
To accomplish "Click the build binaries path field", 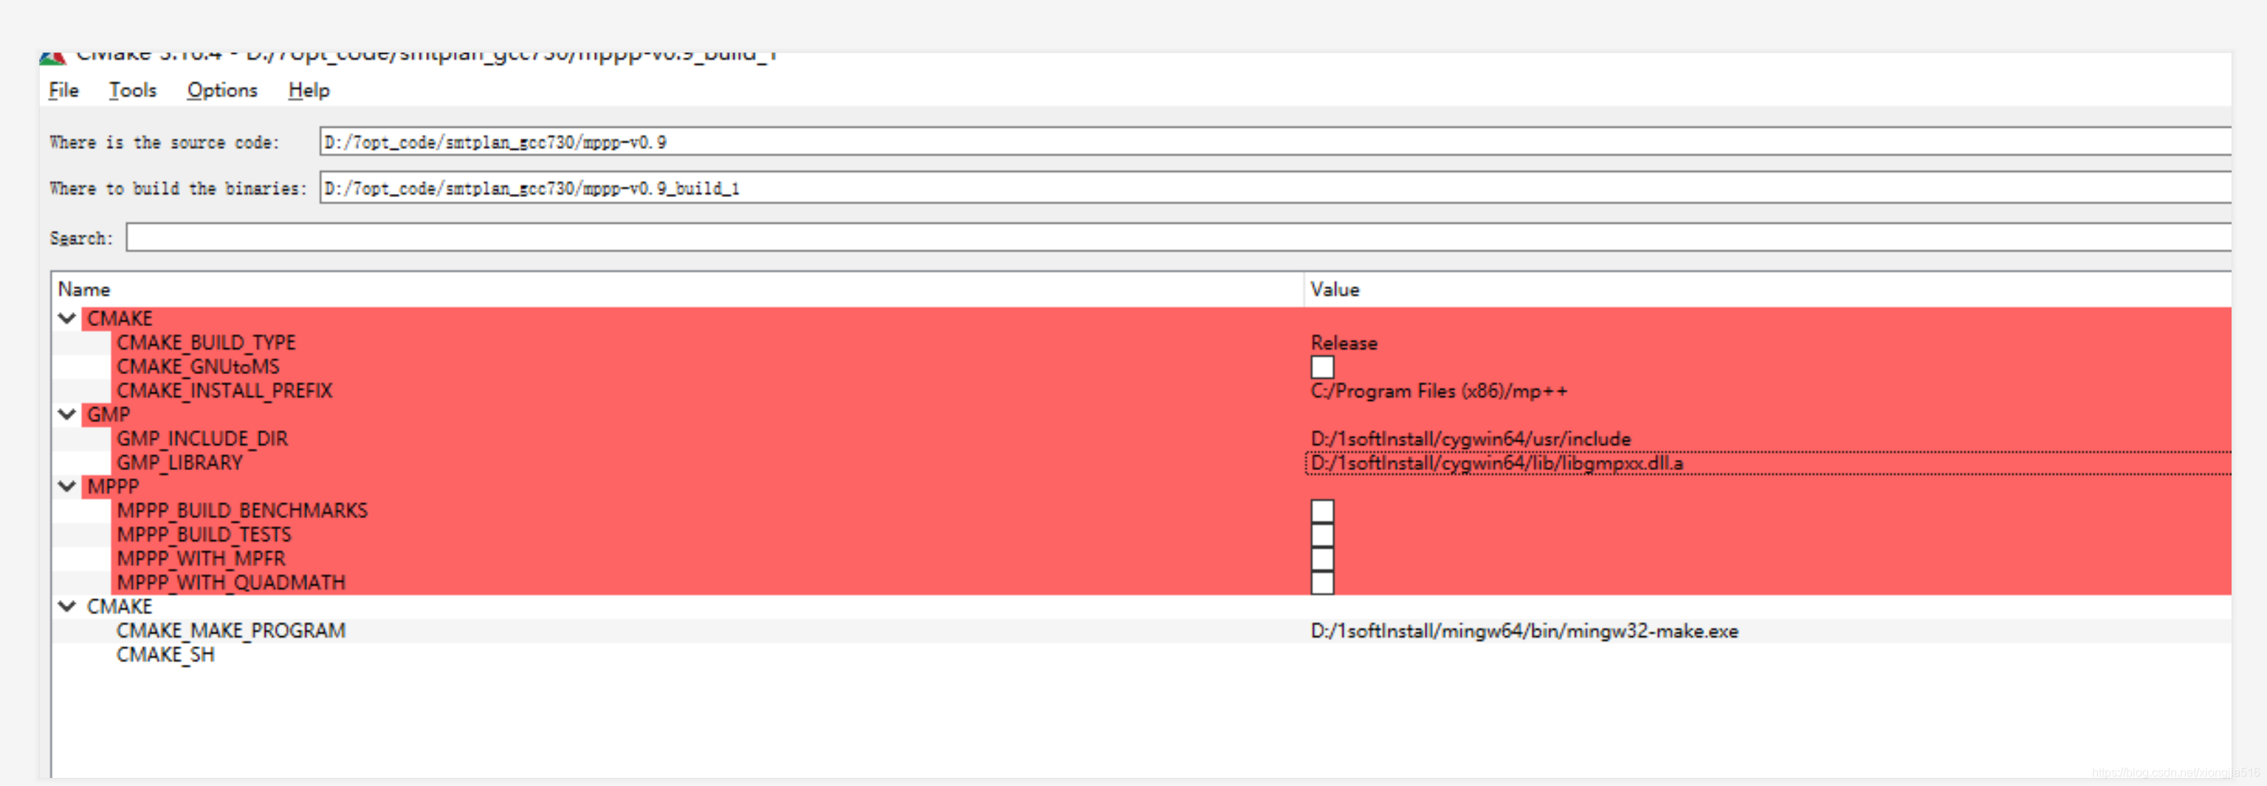I will [x=1275, y=187].
